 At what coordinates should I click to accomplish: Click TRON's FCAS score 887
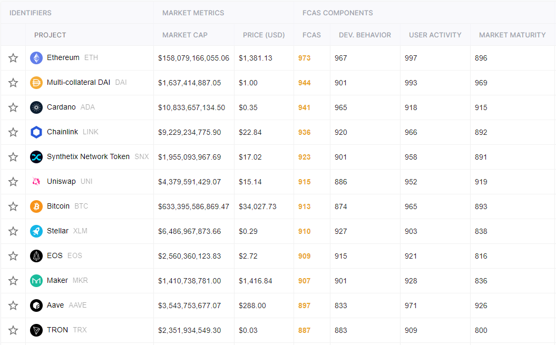[304, 330]
